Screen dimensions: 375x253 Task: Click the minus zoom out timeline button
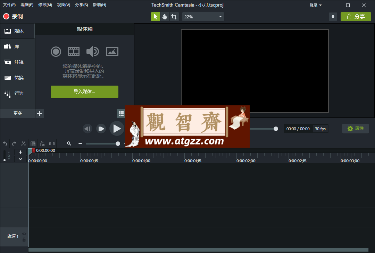click(x=80, y=143)
